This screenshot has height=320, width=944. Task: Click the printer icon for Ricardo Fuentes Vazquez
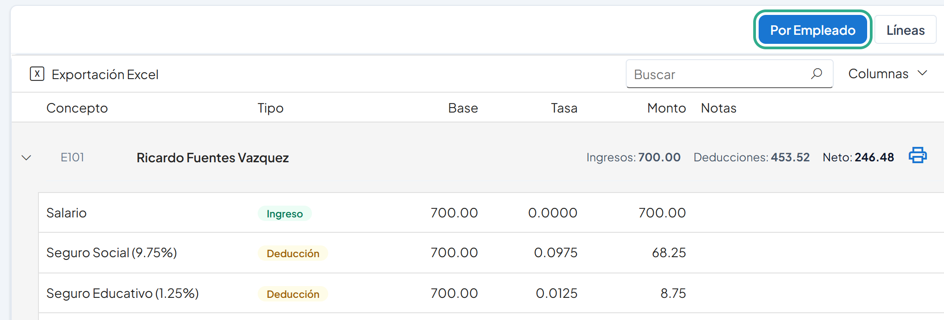click(917, 155)
